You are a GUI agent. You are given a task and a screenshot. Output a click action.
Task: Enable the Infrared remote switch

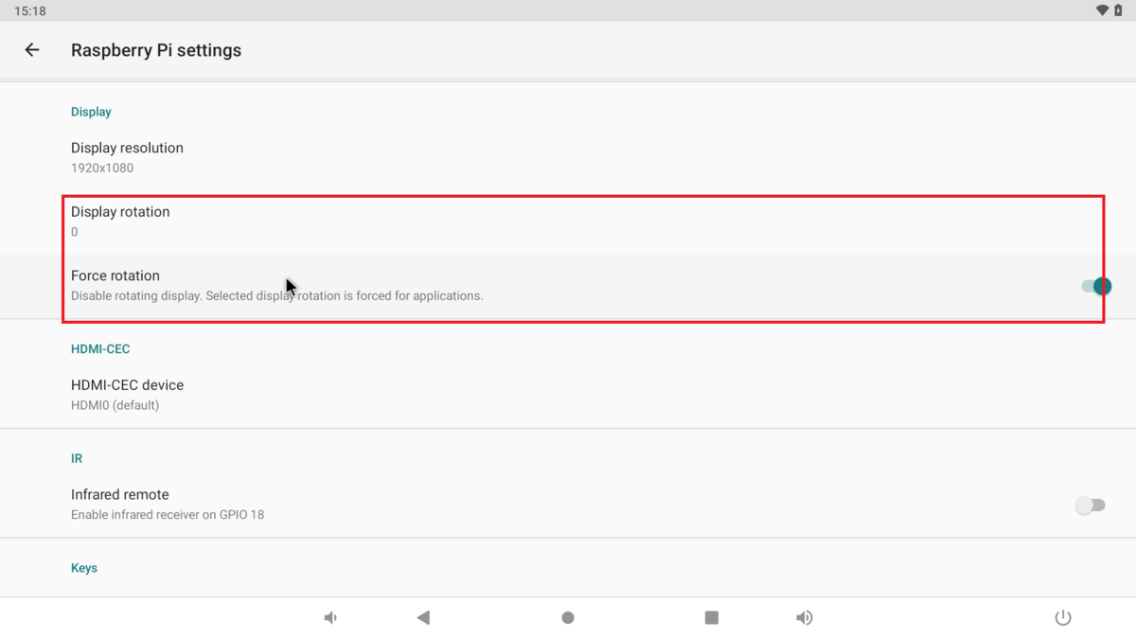click(1091, 506)
